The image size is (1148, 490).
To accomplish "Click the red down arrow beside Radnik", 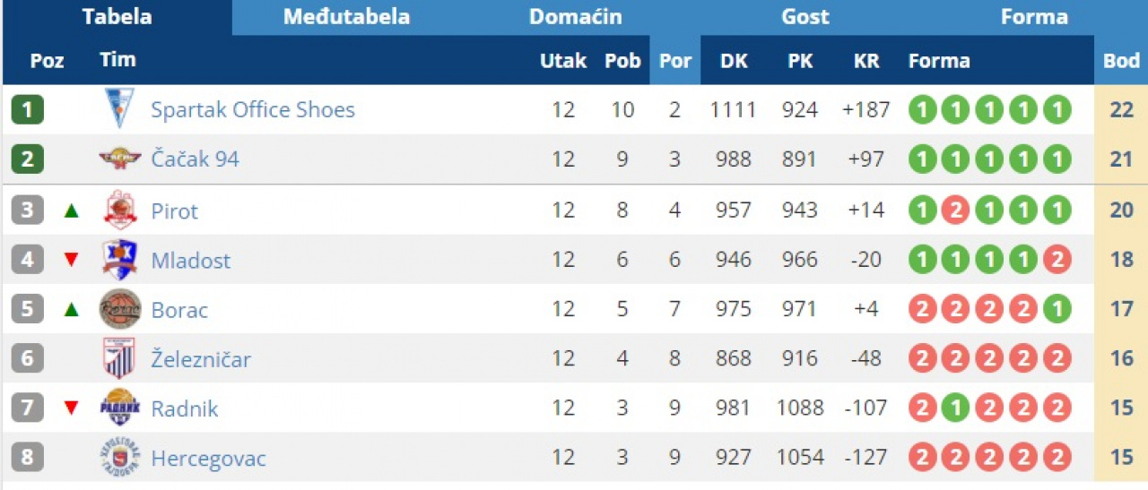I will point(72,409).
